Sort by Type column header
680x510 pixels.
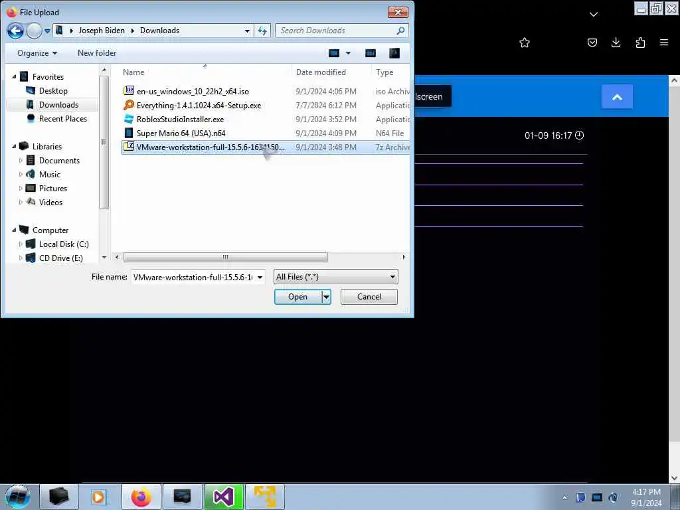[x=384, y=72]
